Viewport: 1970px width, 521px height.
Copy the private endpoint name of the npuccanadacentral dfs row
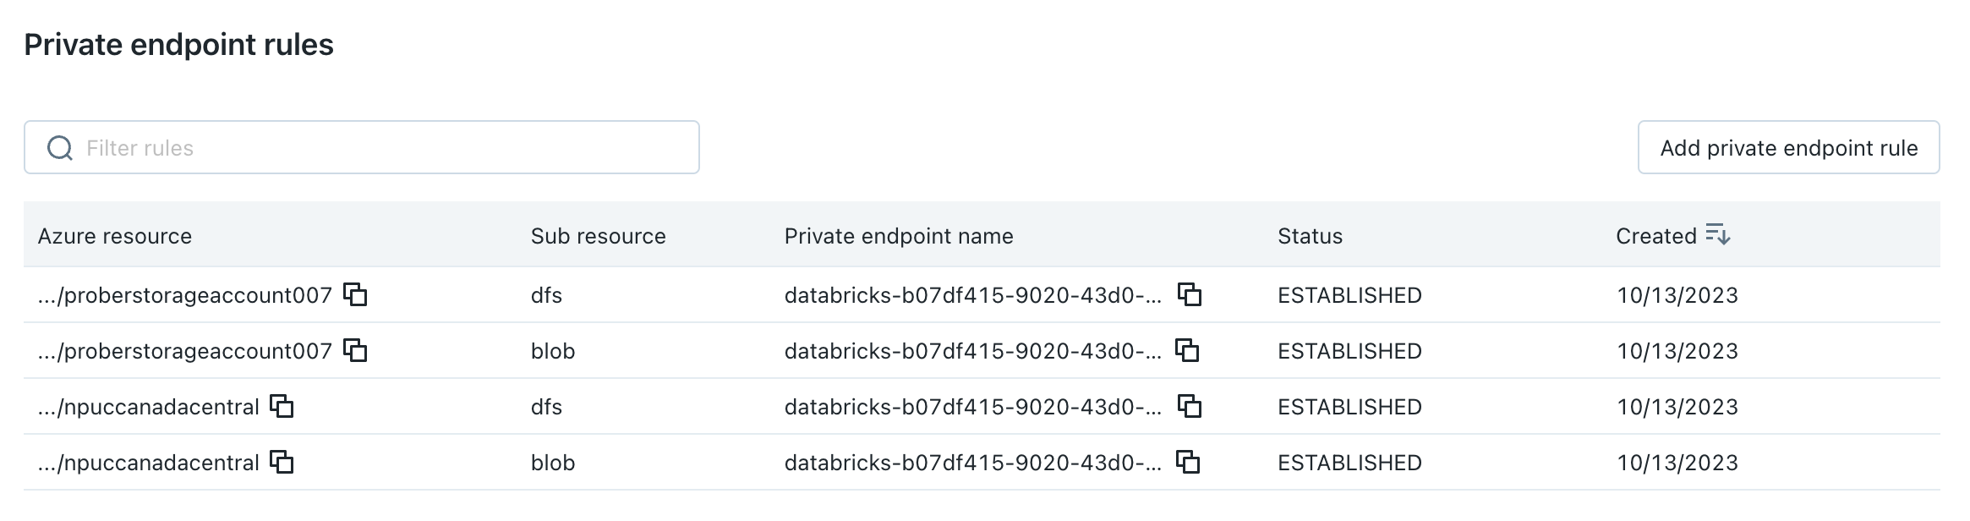click(1191, 407)
